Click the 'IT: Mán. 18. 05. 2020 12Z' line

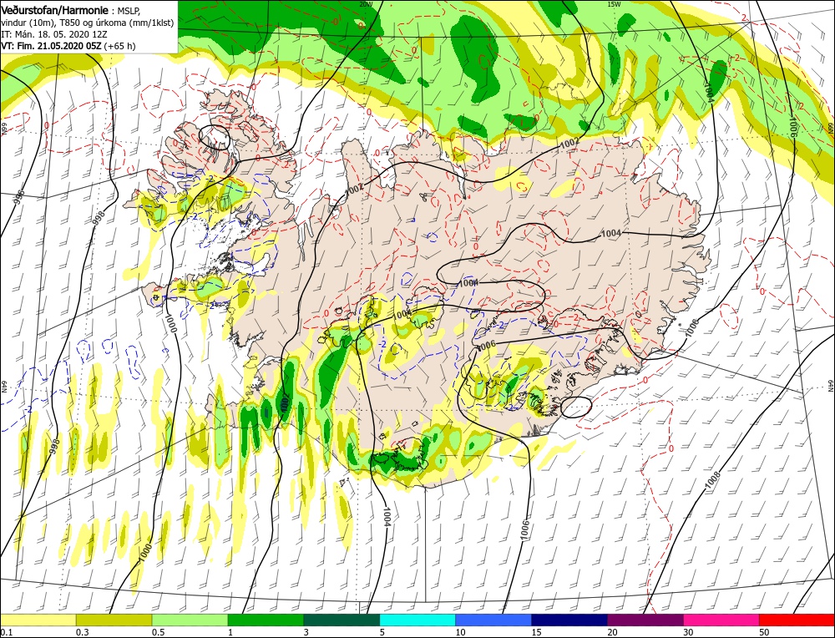55,34
